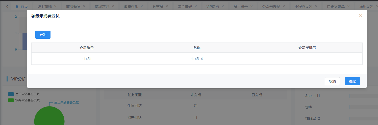Click the 会员编号 column header

click(x=87, y=48)
